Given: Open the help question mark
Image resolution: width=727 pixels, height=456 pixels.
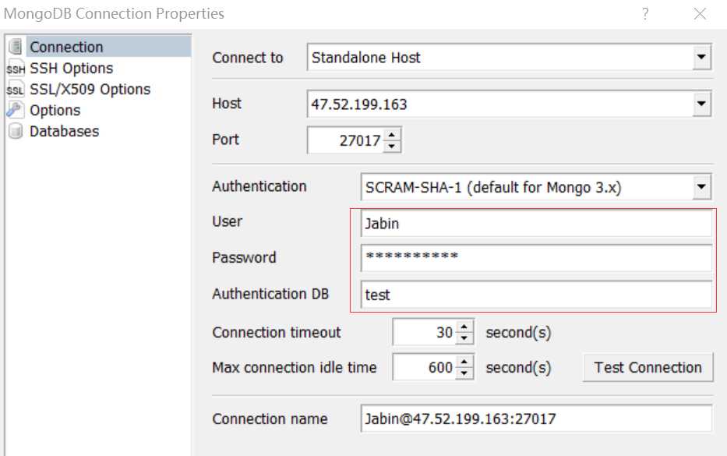Looking at the screenshot, I should [645, 14].
